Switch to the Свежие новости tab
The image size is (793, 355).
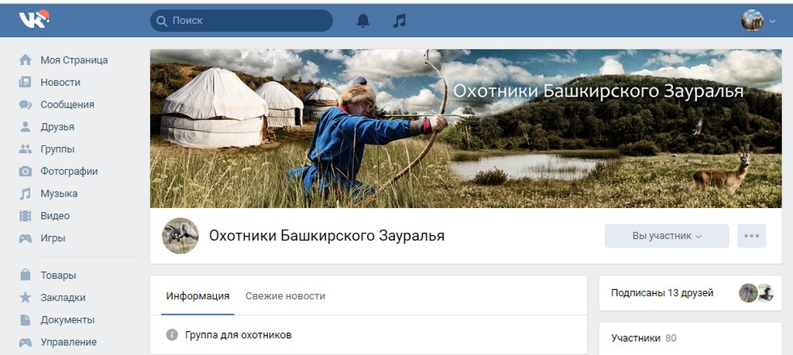[285, 296]
